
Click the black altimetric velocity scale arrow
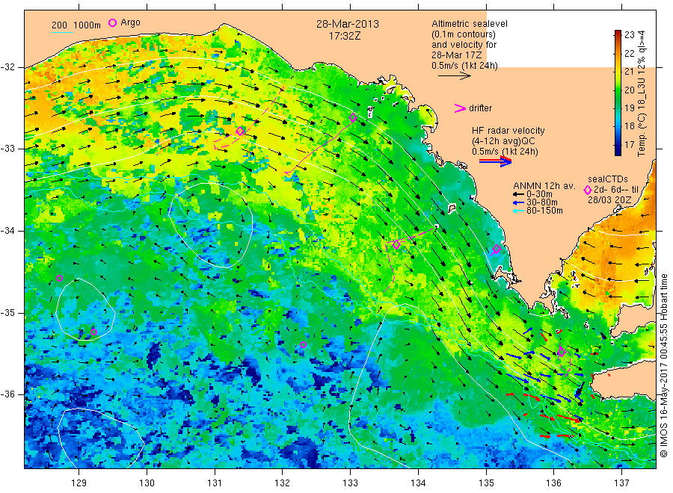coord(455,76)
